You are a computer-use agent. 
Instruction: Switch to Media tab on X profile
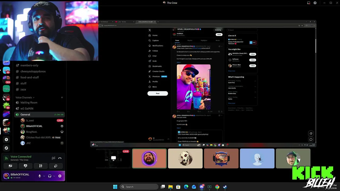(x=218, y=40)
